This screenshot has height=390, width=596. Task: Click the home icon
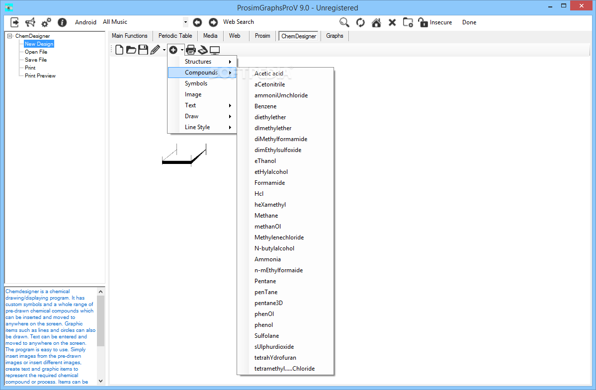click(x=376, y=22)
